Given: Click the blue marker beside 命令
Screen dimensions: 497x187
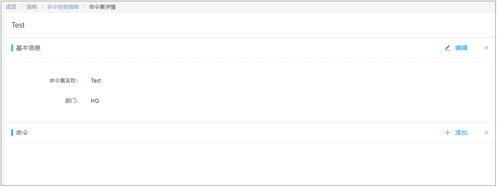Looking at the screenshot, I should (x=12, y=133).
